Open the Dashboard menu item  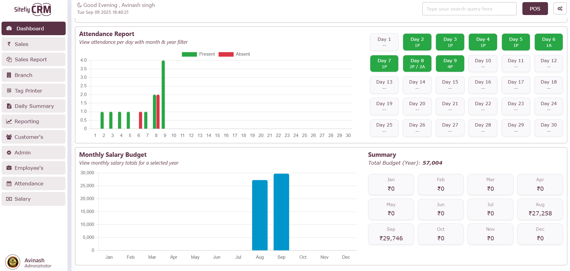pos(33,29)
